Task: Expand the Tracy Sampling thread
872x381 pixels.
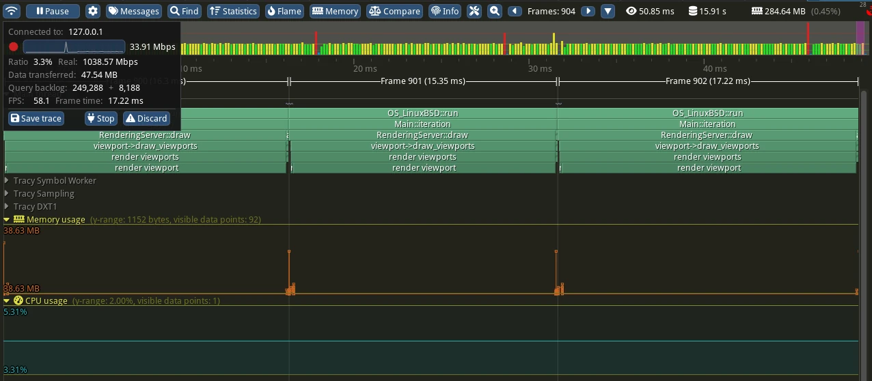Action: pyautogui.click(x=8, y=194)
